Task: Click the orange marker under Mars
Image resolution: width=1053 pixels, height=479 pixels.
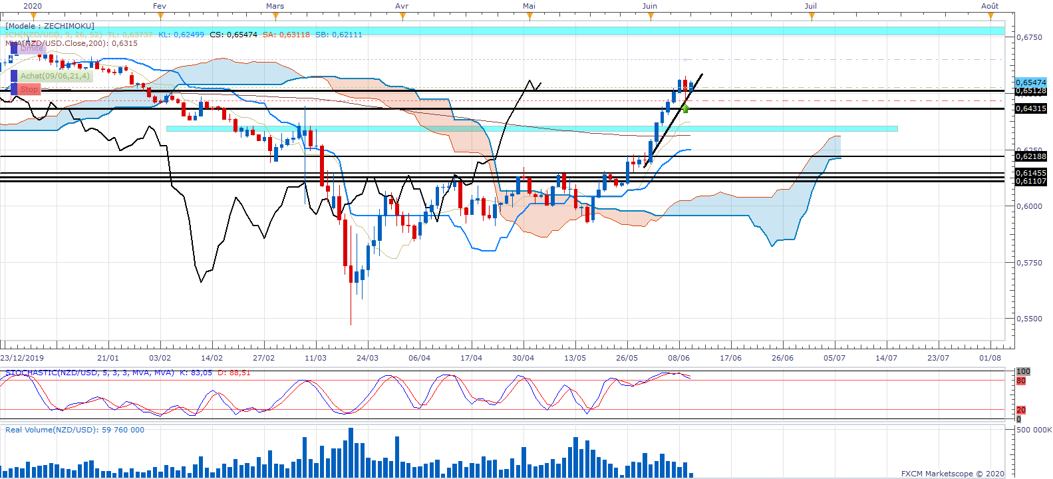Action: click(x=274, y=16)
